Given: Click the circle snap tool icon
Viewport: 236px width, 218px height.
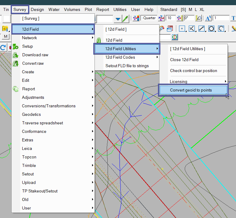Looking at the screenshot, I should click(x=211, y=29).
